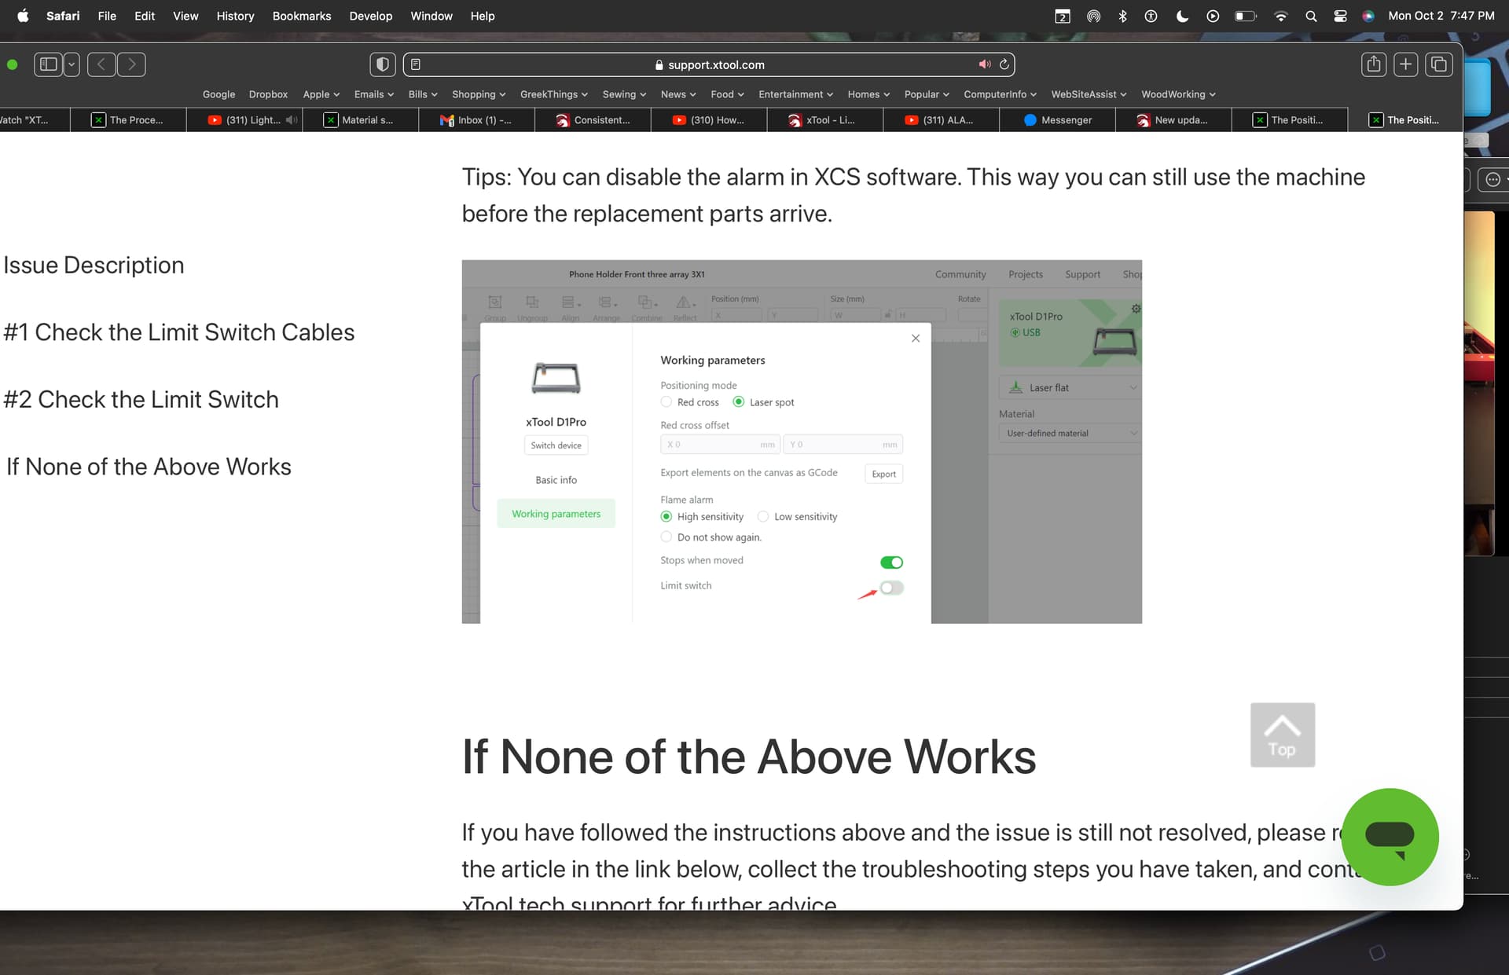Open the Develop menu
Image resolution: width=1509 pixels, height=975 pixels.
(x=371, y=16)
